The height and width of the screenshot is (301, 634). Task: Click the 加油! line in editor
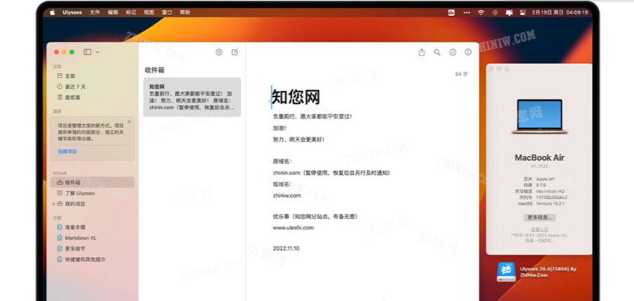pos(280,128)
